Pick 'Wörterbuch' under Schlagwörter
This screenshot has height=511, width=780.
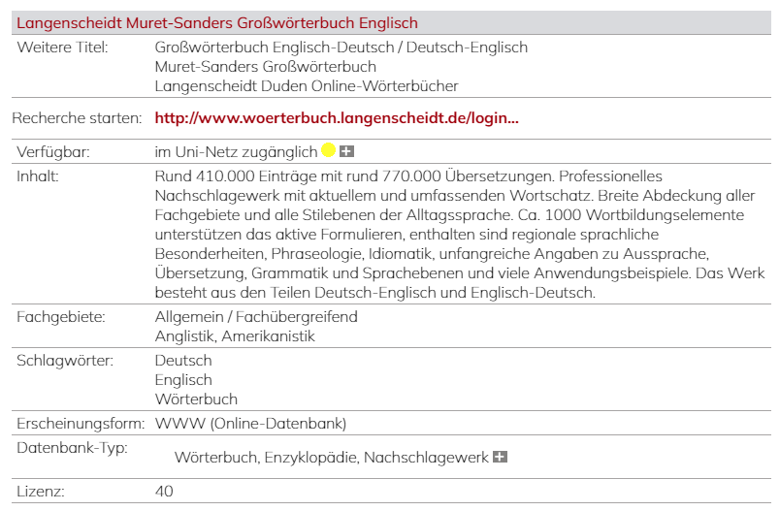(196, 399)
